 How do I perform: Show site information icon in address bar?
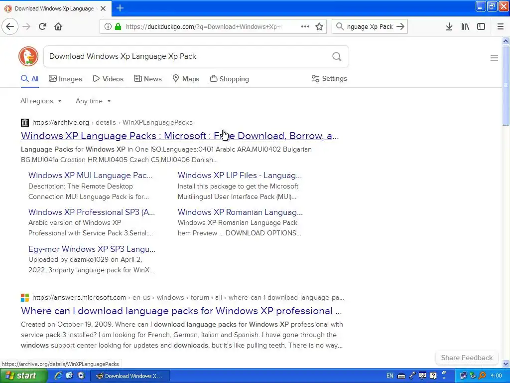(x=108, y=26)
